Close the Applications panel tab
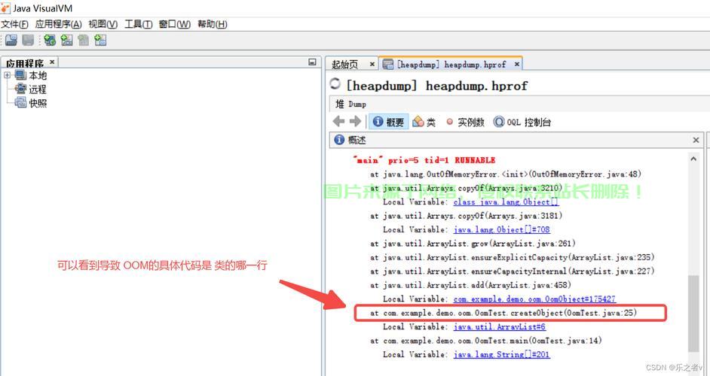The width and height of the screenshot is (710, 376). click(x=52, y=62)
